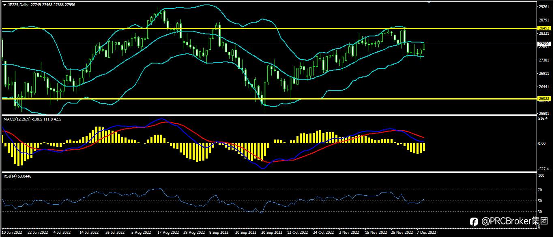Click the 29 Aug 2022 date label
This screenshot has height=237, width=554.
point(193,233)
